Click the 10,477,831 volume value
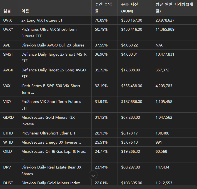 [165, 54]
